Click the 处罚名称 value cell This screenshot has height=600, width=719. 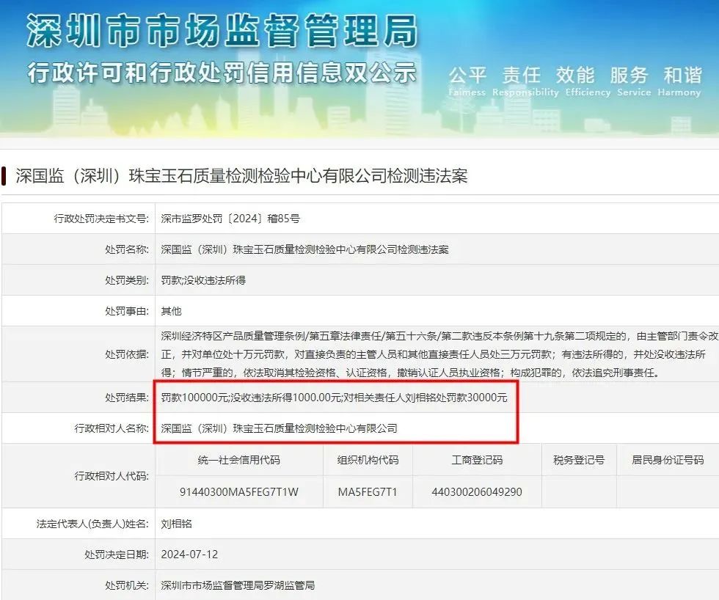(x=304, y=249)
